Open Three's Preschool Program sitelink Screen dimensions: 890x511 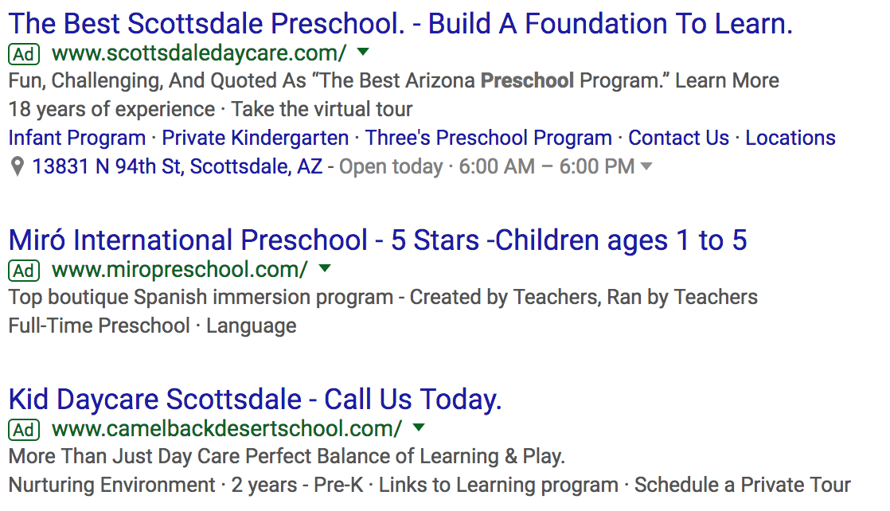489,138
